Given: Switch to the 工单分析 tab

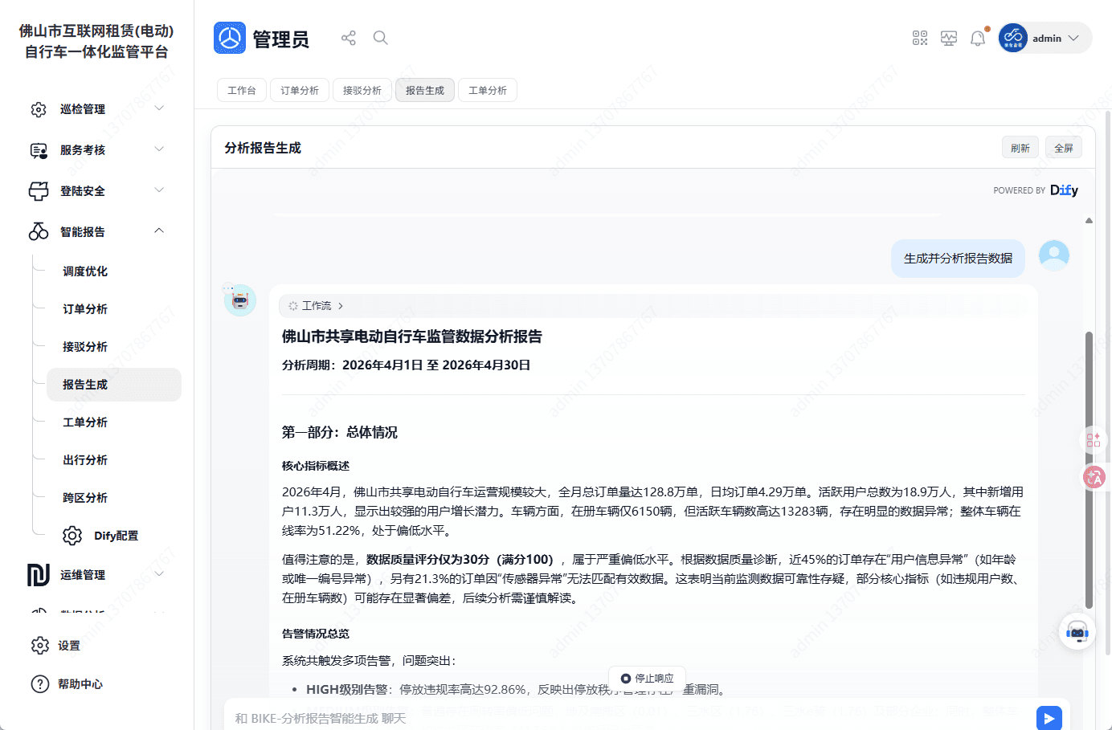Looking at the screenshot, I should 488,91.
